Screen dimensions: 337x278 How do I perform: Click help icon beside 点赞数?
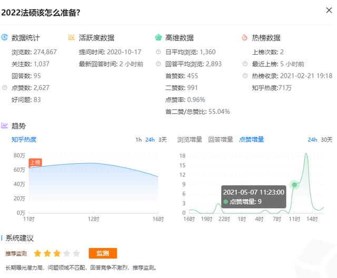[x=5, y=87]
